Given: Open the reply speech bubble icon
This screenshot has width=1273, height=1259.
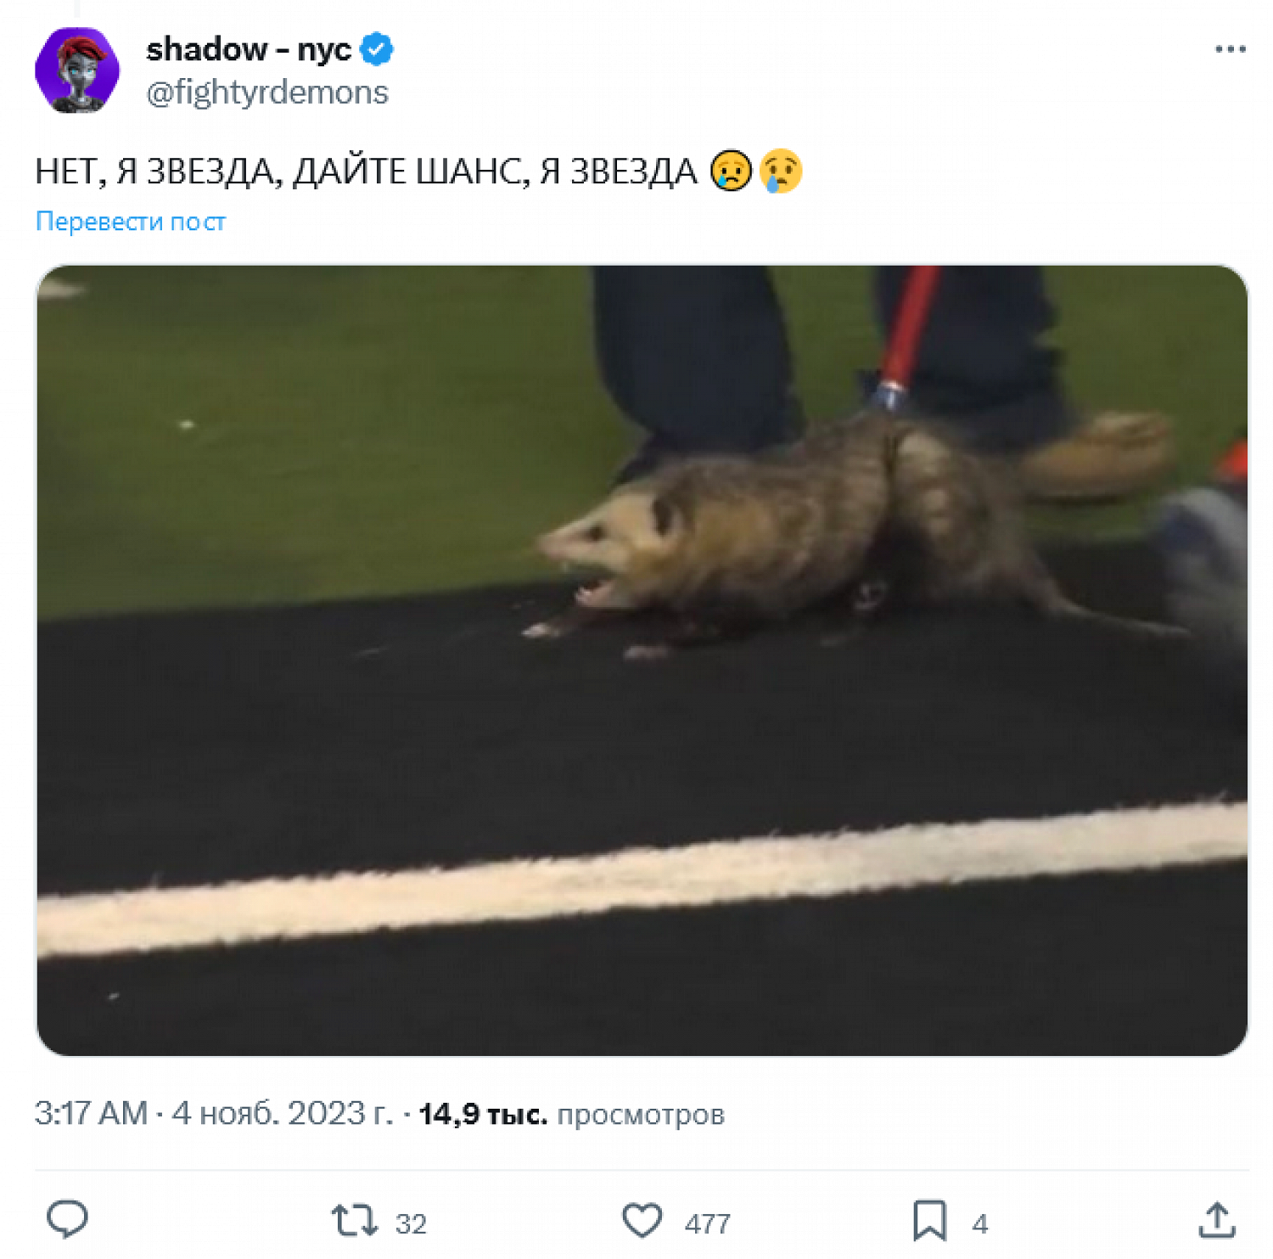Looking at the screenshot, I should click(67, 1220).
